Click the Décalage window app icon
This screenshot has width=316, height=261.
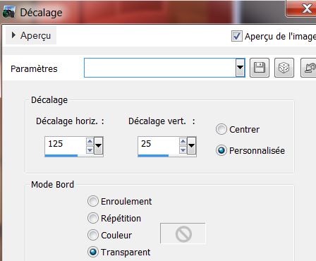click(9, 12)
